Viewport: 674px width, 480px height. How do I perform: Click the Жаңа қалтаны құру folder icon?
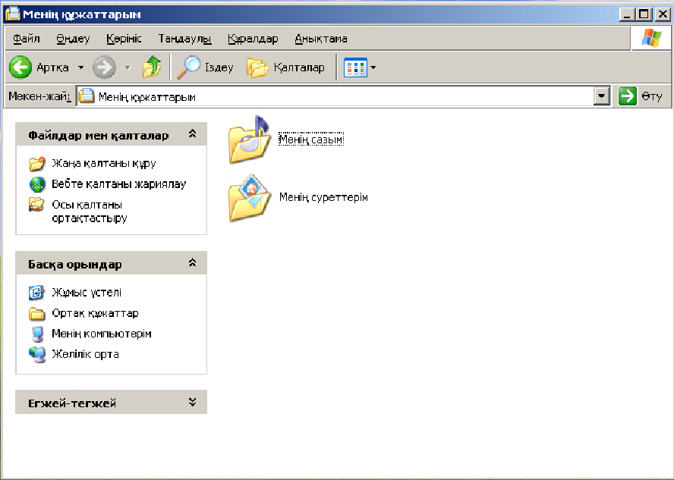point(37,164)
